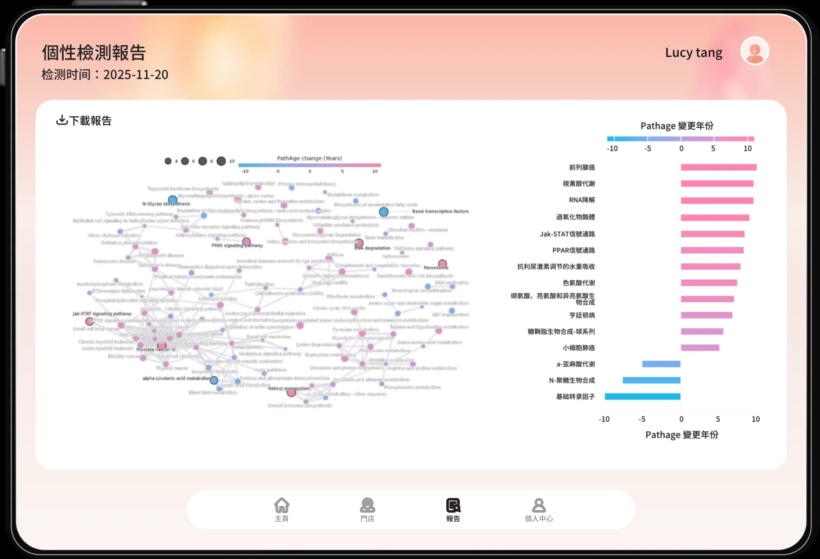Open the 個人中心 profile icon
Viewport: 820px width, 559px height.
[x=538, y=505]
